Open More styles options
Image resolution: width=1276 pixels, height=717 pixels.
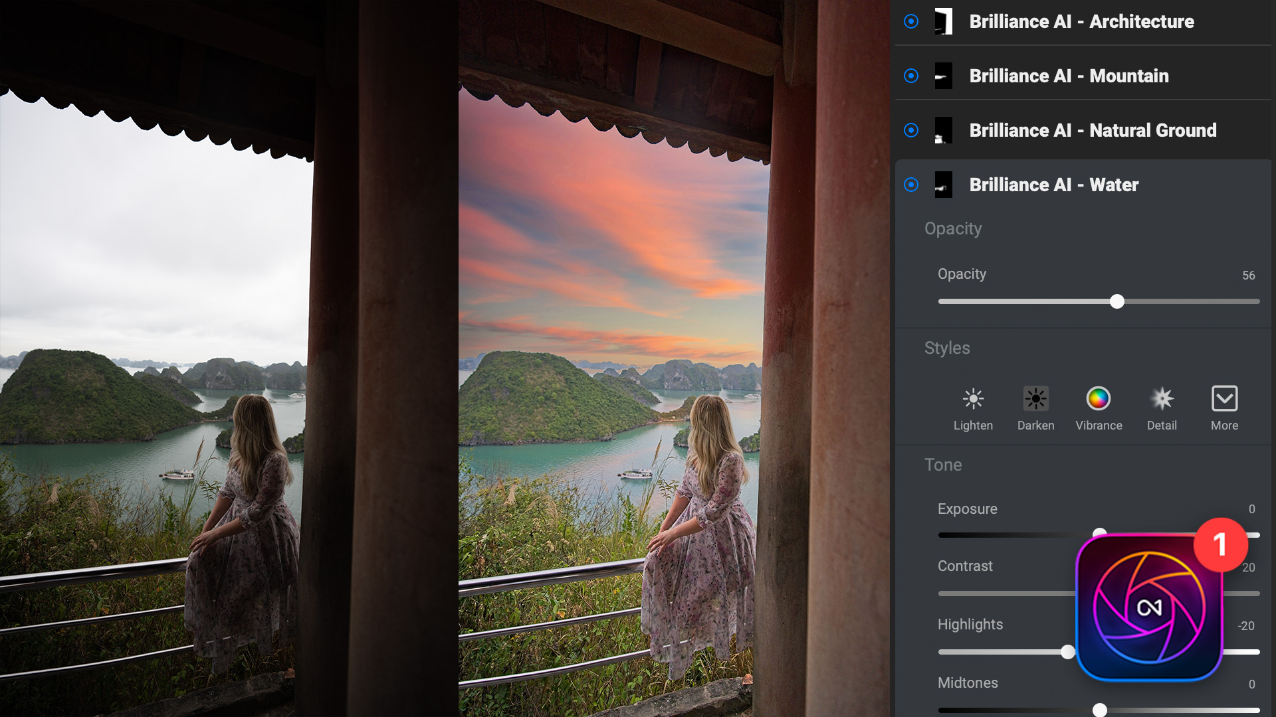(x=1224, y=398)
